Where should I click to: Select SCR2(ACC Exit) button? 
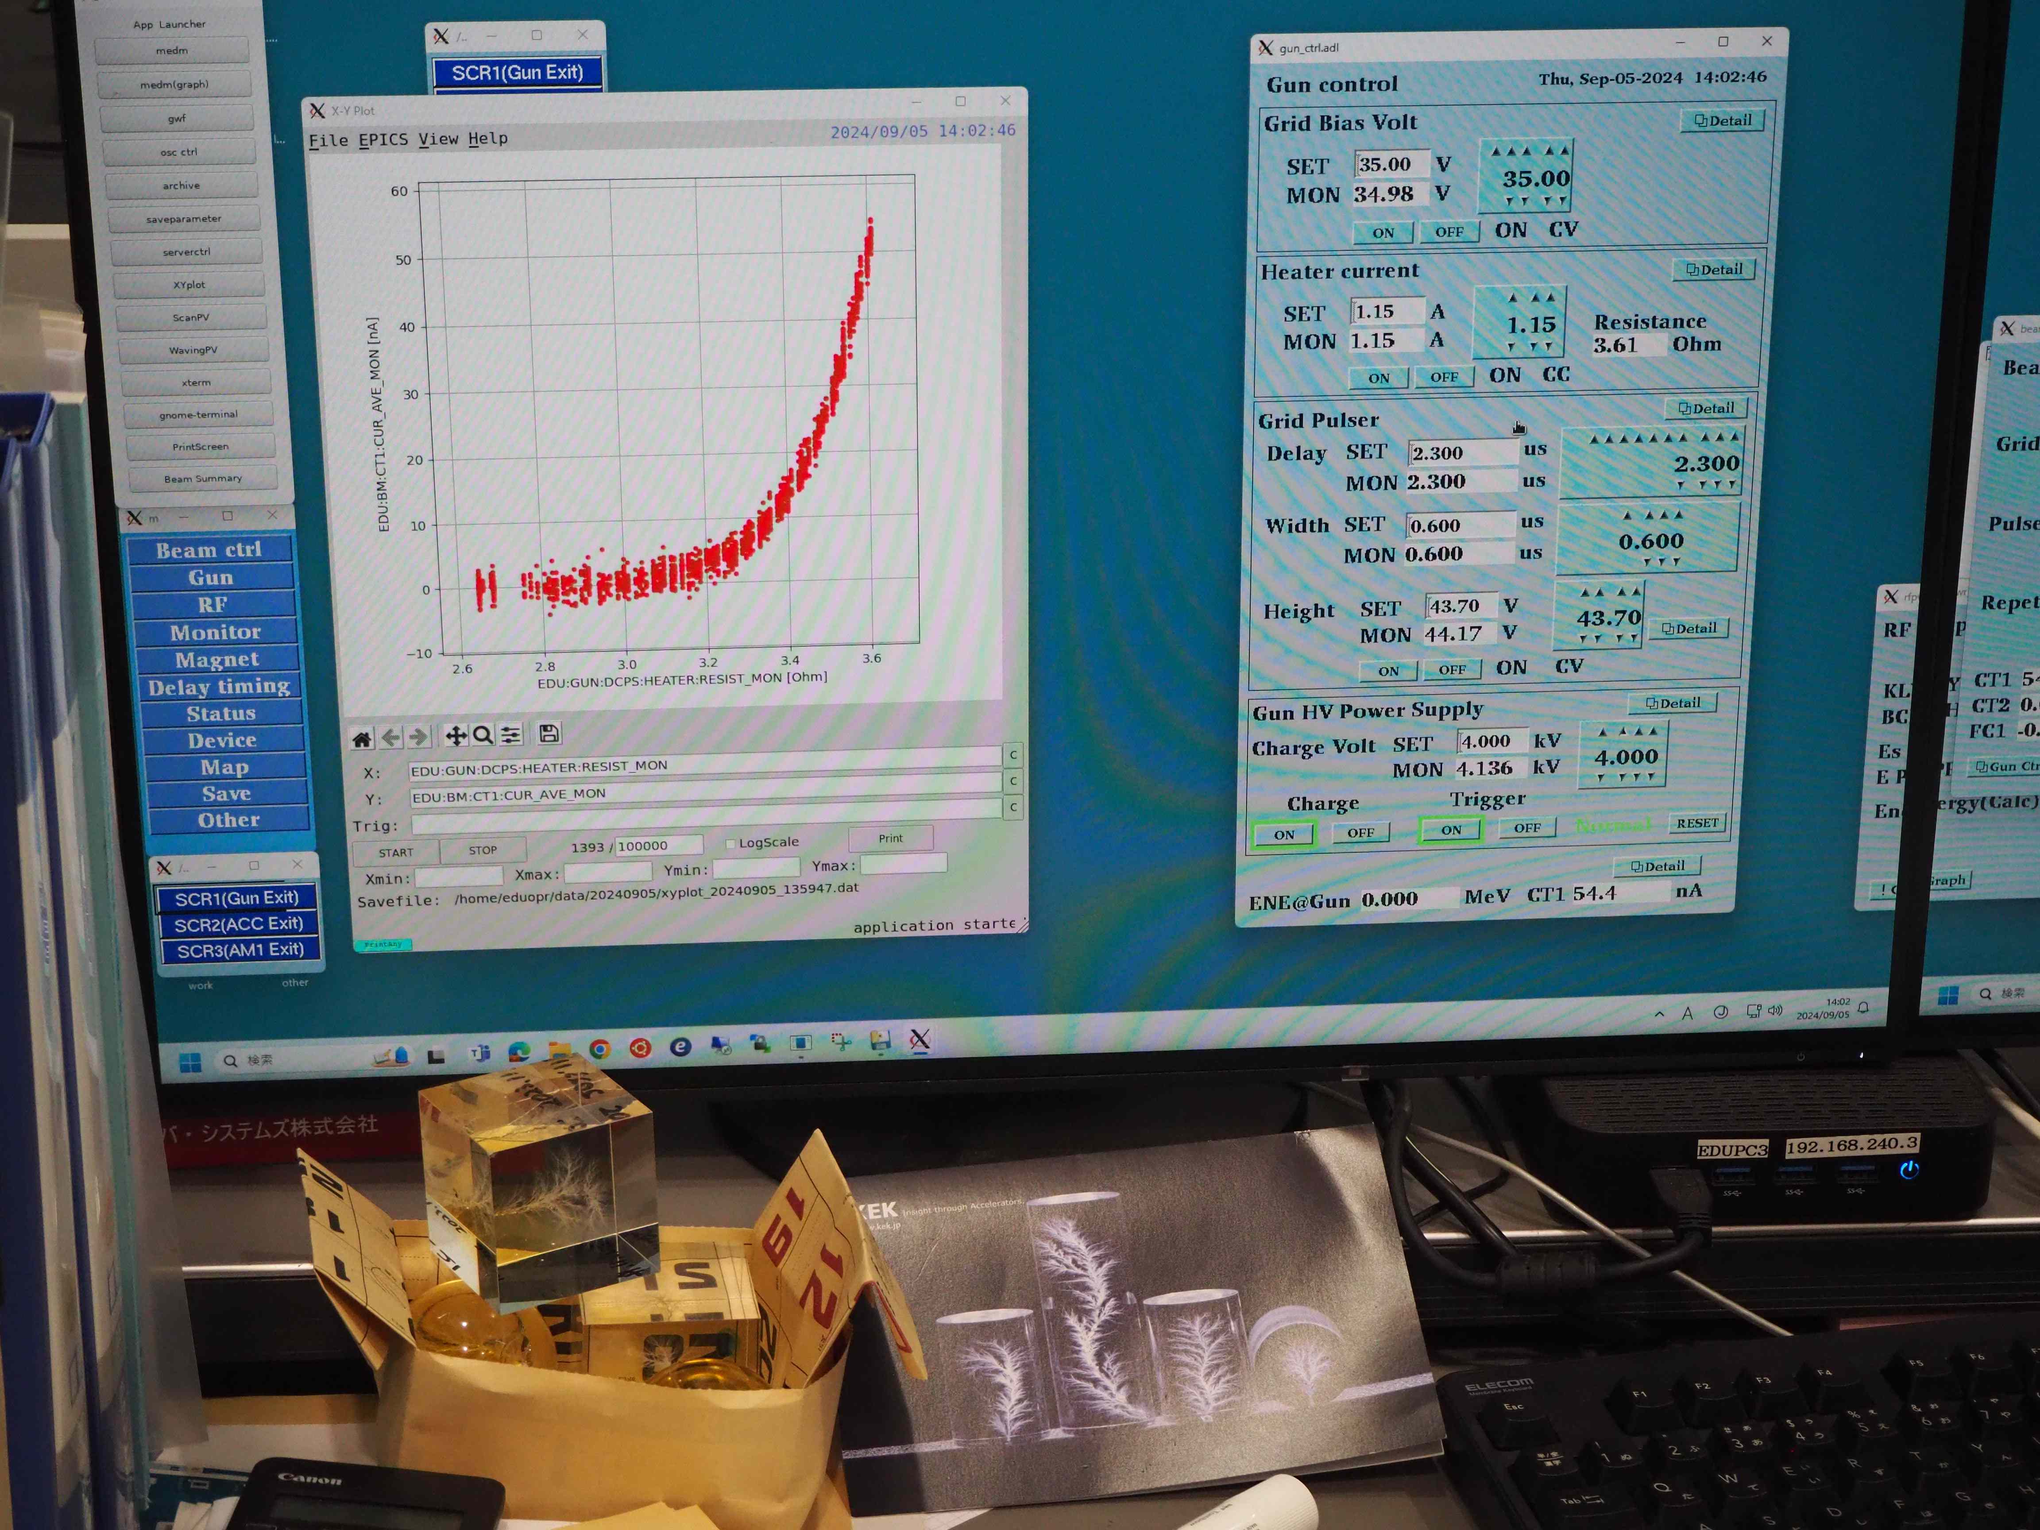(x=239, y=924)
